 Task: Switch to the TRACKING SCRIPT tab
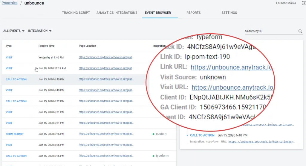(x=76, y=12)
